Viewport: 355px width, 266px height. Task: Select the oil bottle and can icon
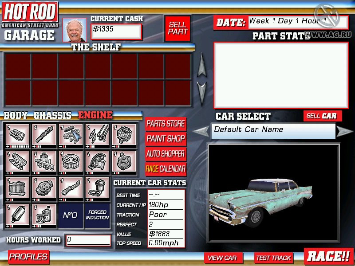(44, 215)
